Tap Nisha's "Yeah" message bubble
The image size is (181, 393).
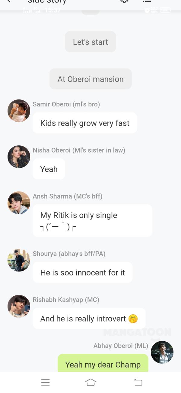pos(49,169)
